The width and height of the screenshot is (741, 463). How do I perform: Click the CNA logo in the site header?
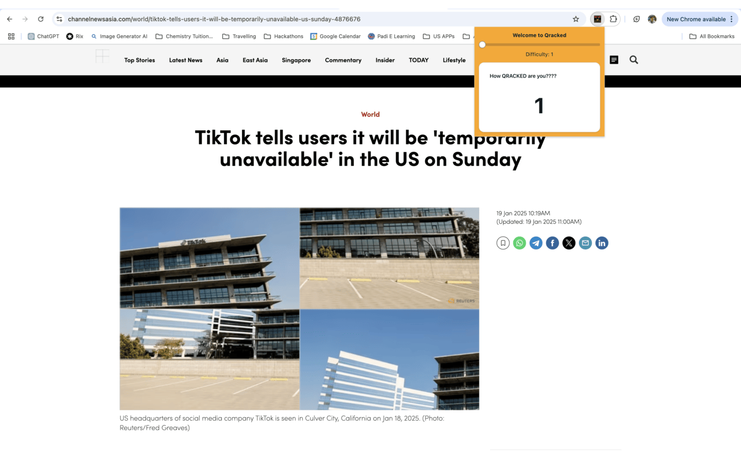pos(102,56)
